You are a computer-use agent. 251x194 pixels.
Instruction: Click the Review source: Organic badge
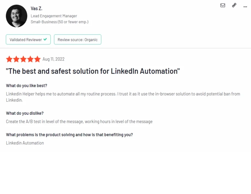coord(77,39)
